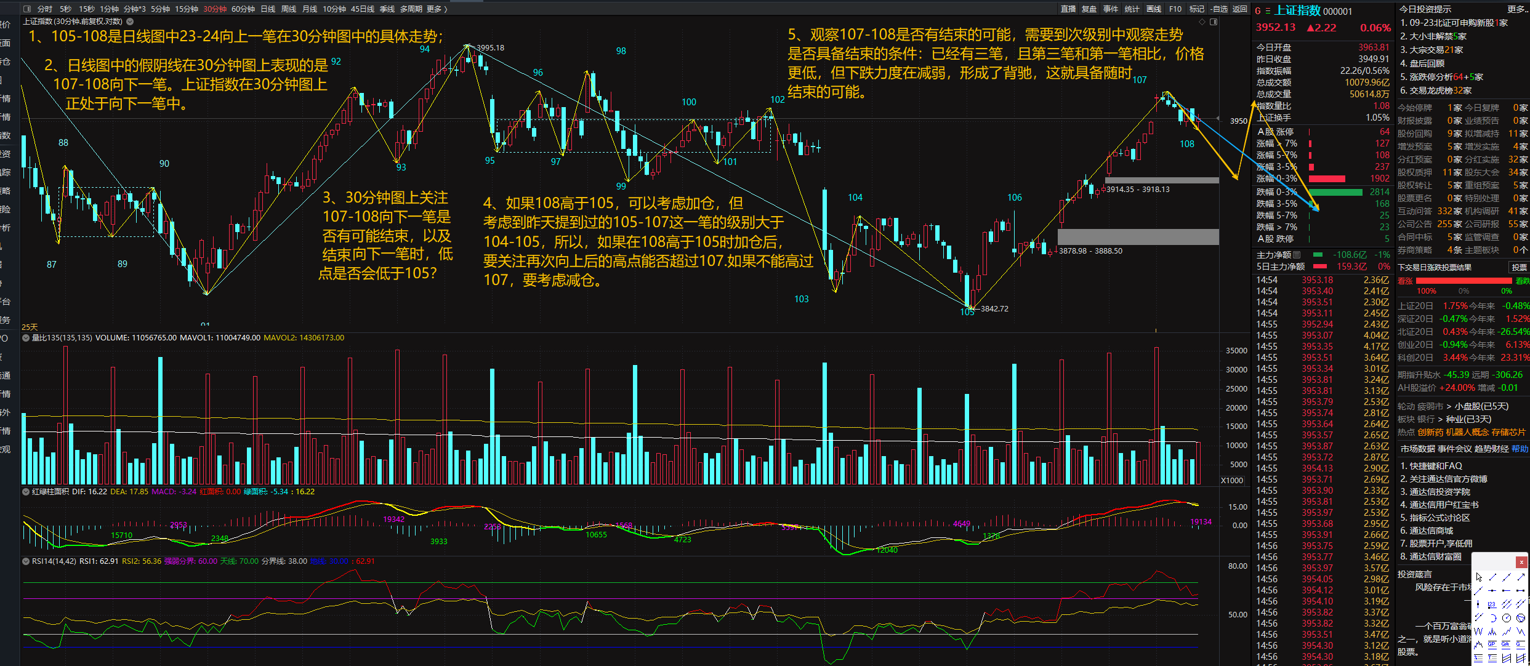Viewport: 1530px width, 666px height.
Task: Click the 帮助 help link
Action: (x=1520, y=449)
